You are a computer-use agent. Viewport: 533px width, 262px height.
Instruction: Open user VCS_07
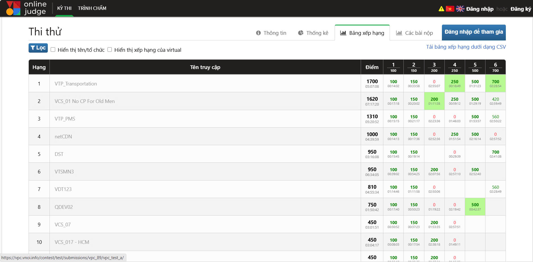tap(63, 225)
